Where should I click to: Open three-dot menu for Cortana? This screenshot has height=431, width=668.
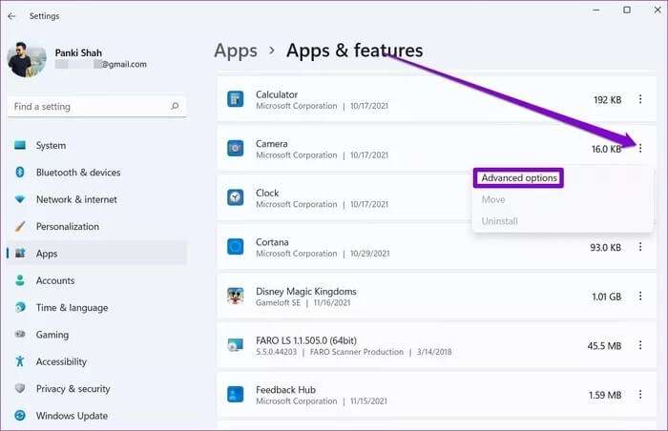point(640,247)
